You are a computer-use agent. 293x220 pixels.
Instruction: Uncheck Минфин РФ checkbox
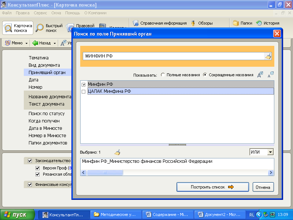pos(84,85)
